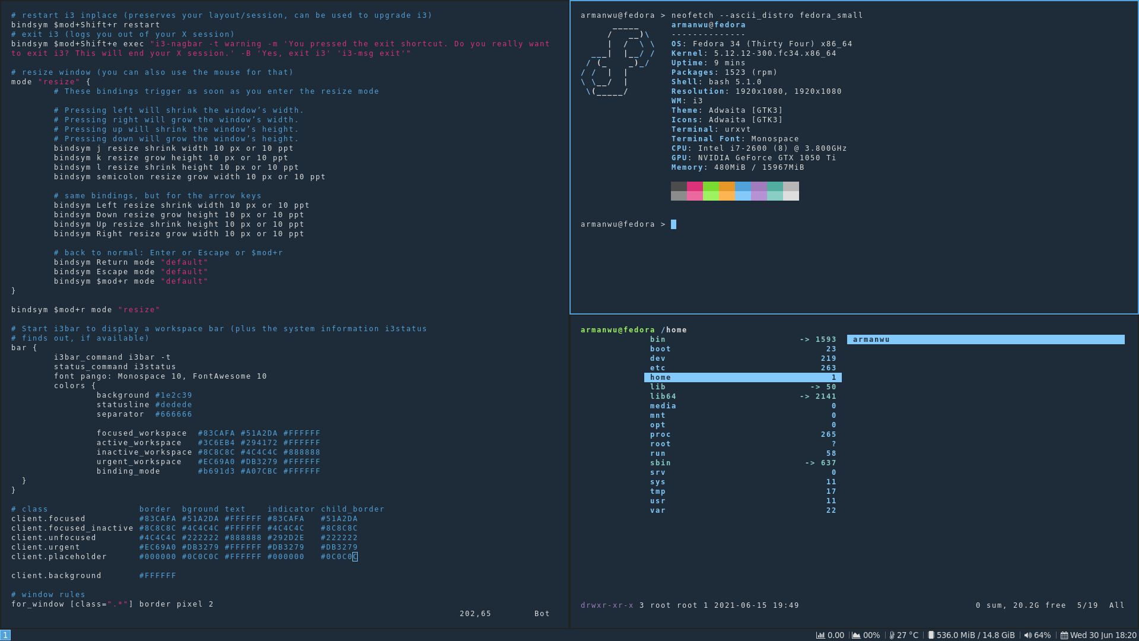Click the status_command i3status line
This screenshot has width=1139, height=641.
(115, 367)
